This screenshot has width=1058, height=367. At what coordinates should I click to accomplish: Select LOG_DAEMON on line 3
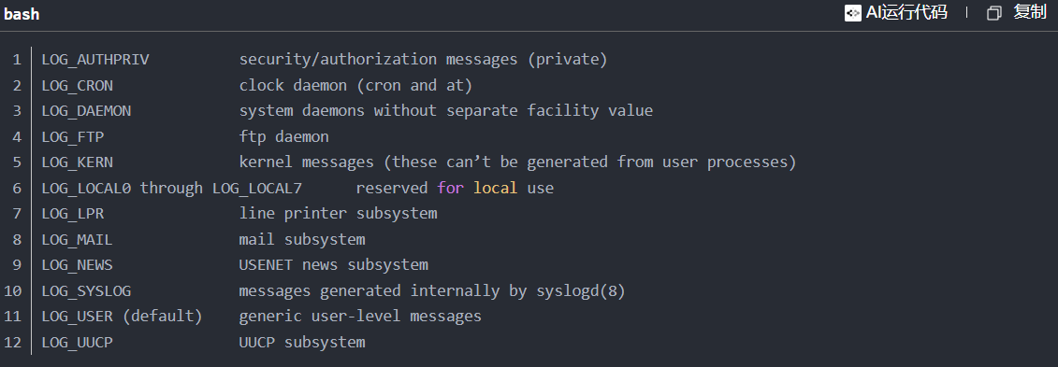point(86,111)
